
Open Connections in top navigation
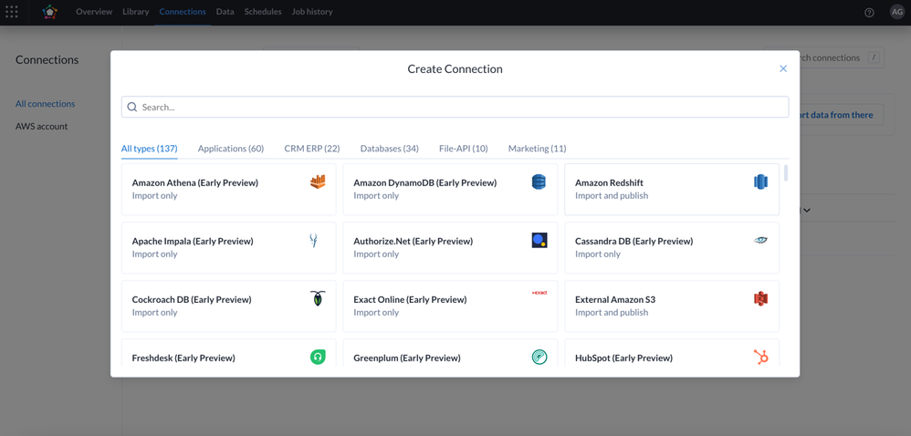coord(183,12)
